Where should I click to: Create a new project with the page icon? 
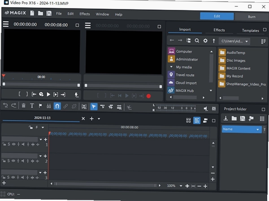tap(32, 13)
